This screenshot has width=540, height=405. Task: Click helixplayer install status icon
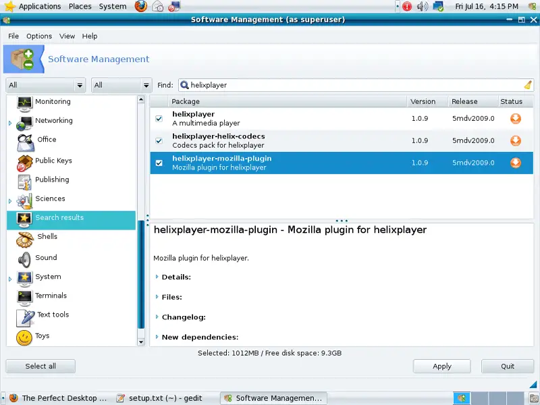click(x=515, y=119)
